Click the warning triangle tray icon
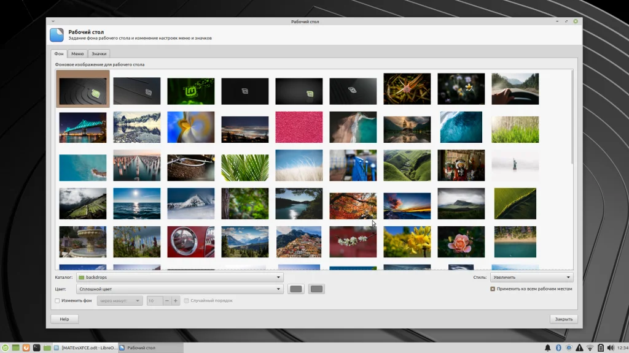Image resolution: width=629 pixels, height=353 pixels. pyautogui.click(x=579, y=348)
